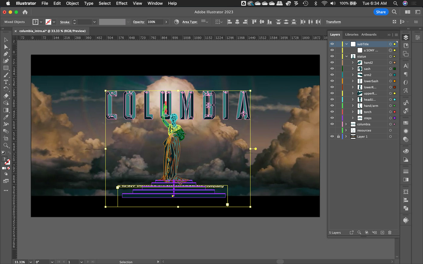Hide the subTitle layer eye icon
423x264 pixels.
[x=332, y=44]
